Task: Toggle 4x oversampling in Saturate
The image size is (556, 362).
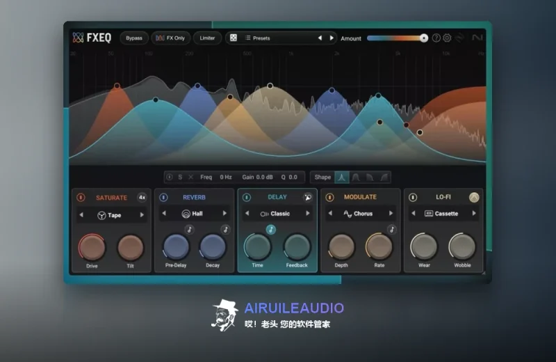Action: [x=142, y=198]
